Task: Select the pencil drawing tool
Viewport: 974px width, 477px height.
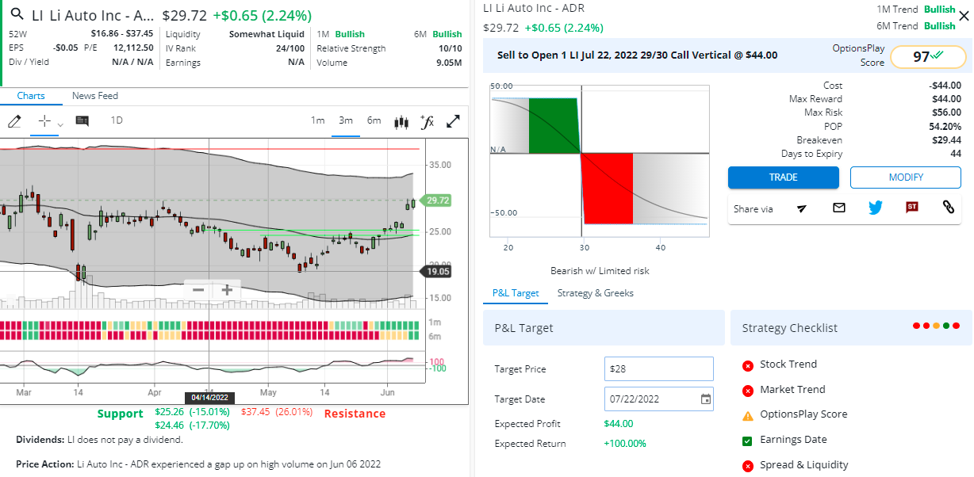Action: pyautogui.click(x=13, y=121)
